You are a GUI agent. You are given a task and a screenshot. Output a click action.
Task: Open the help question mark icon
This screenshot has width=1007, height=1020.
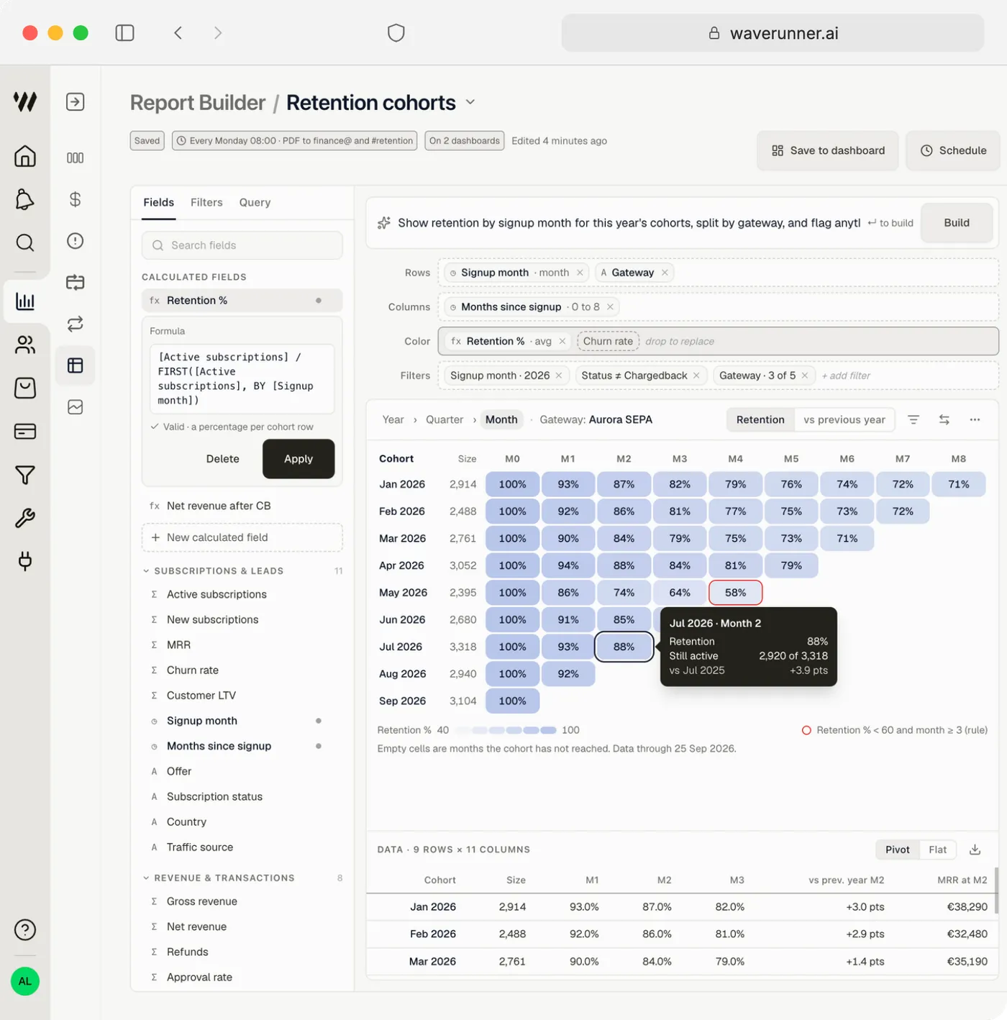point(25,930)
